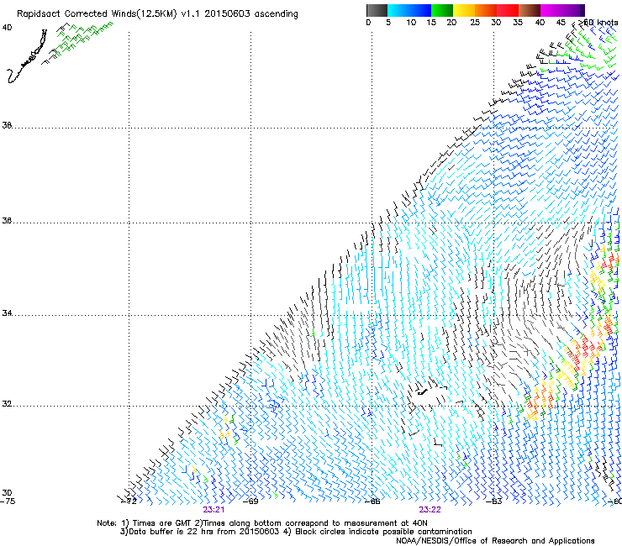
Task: Click the longitude label '-69'
Action: pyautogui.click(x=250, y=501)
